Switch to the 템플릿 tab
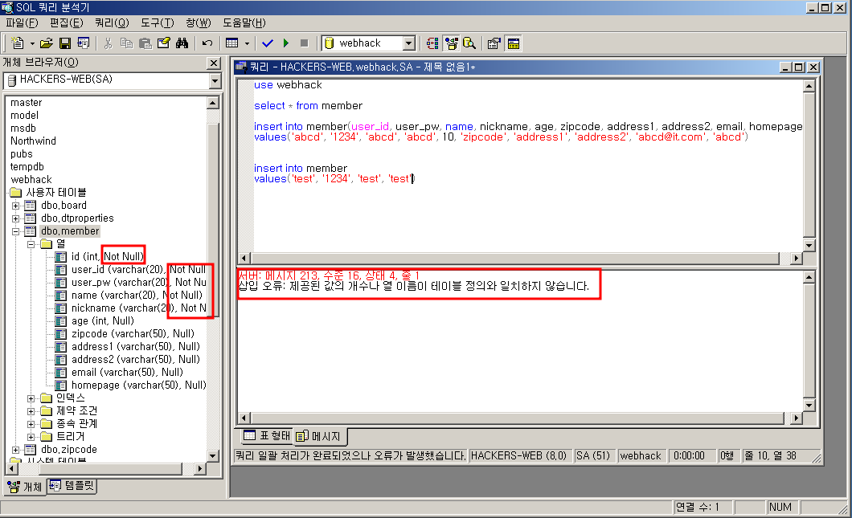 click(x=72, y=485)
